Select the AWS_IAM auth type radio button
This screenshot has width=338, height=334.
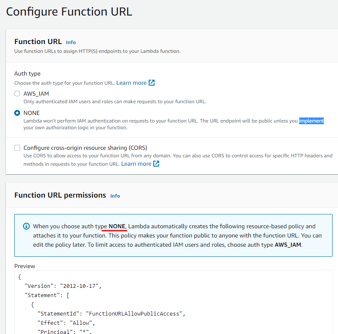(17, 94)
